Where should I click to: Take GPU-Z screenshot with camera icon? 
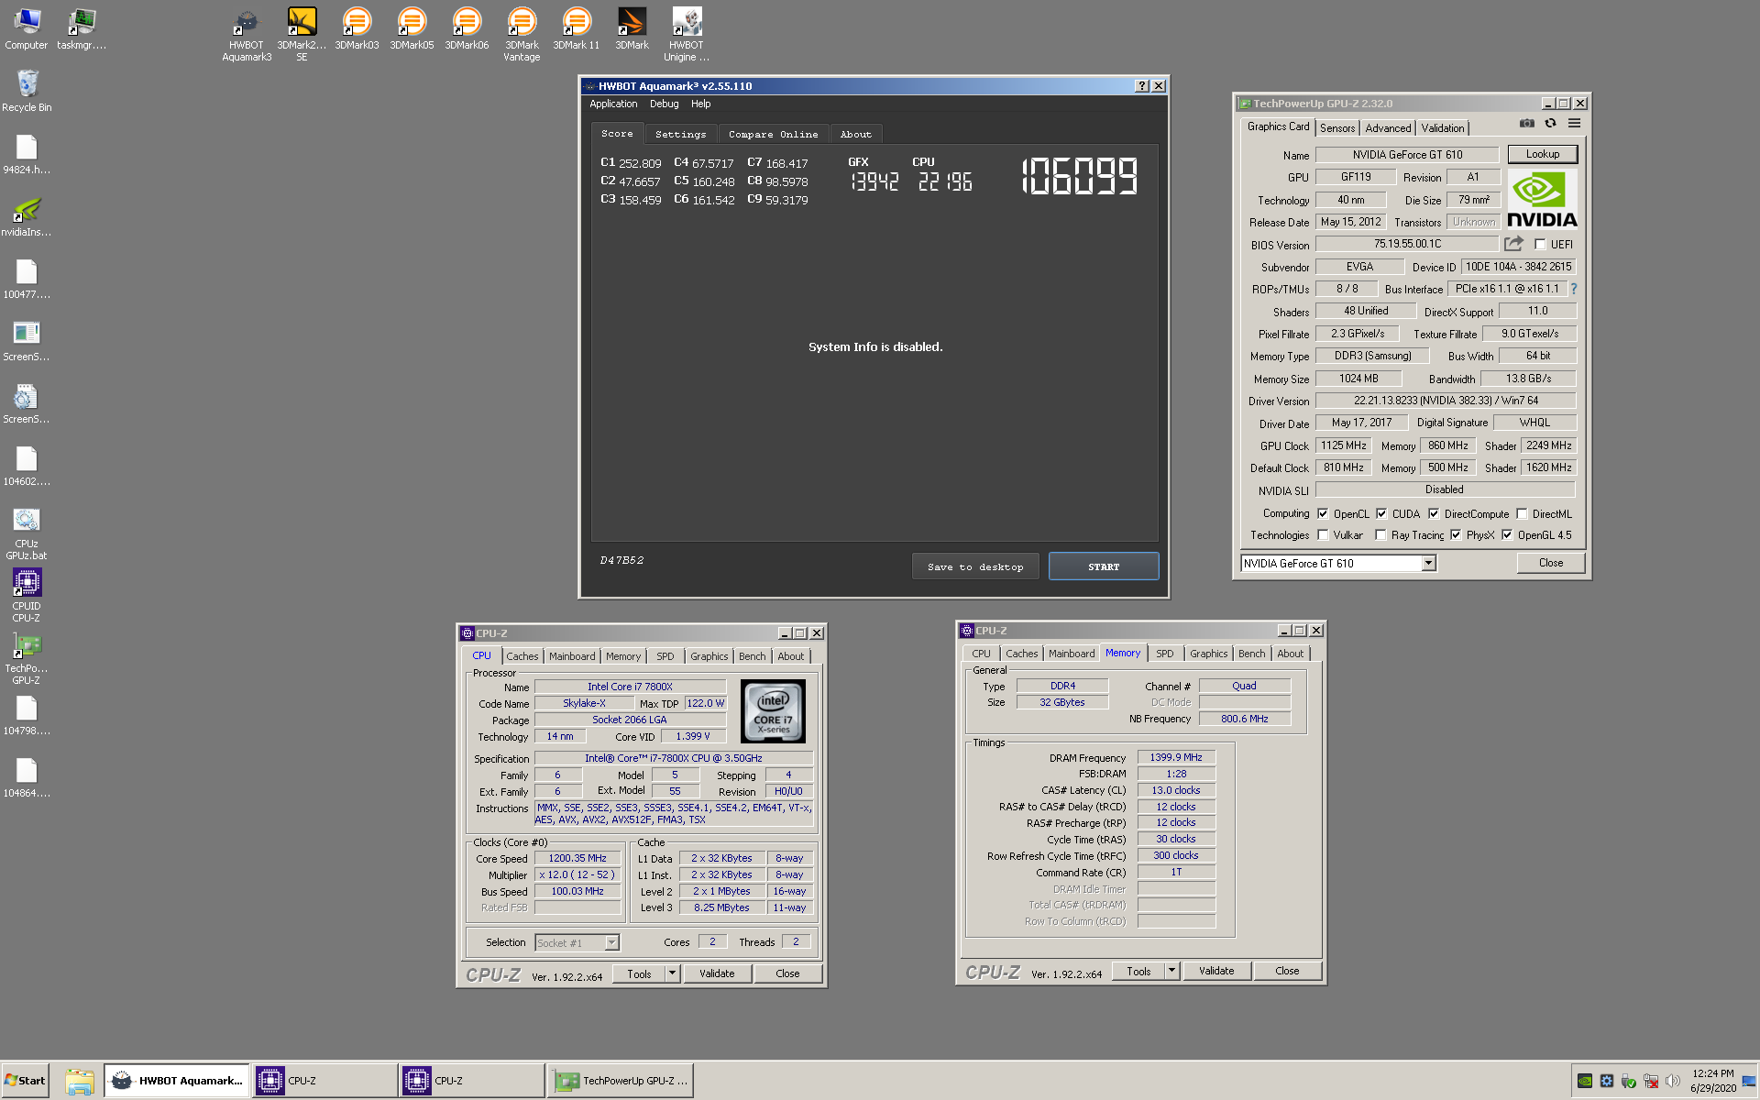point(1526,124)
